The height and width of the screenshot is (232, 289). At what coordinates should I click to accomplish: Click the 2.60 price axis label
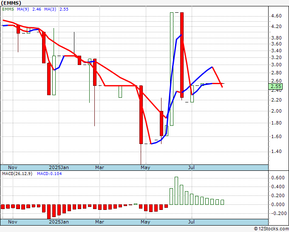(276, 81)
